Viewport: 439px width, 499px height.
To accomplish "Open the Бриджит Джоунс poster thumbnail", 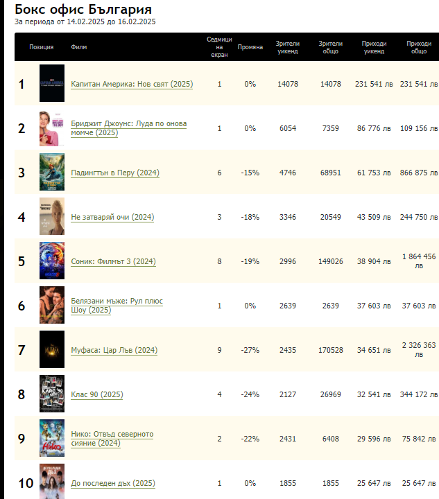I will tap(52, 128).
